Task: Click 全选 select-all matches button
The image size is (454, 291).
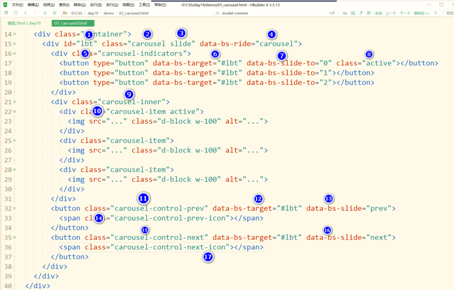Action: 378,13
